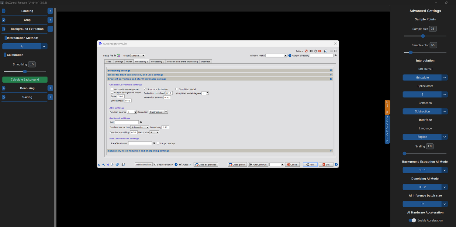The width and height of the screenshot is (456, 227).
Task: Open the Preview and extra processing tab
Action: point(182,62)
